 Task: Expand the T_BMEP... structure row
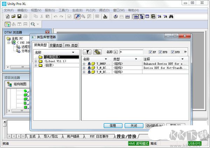84,64
